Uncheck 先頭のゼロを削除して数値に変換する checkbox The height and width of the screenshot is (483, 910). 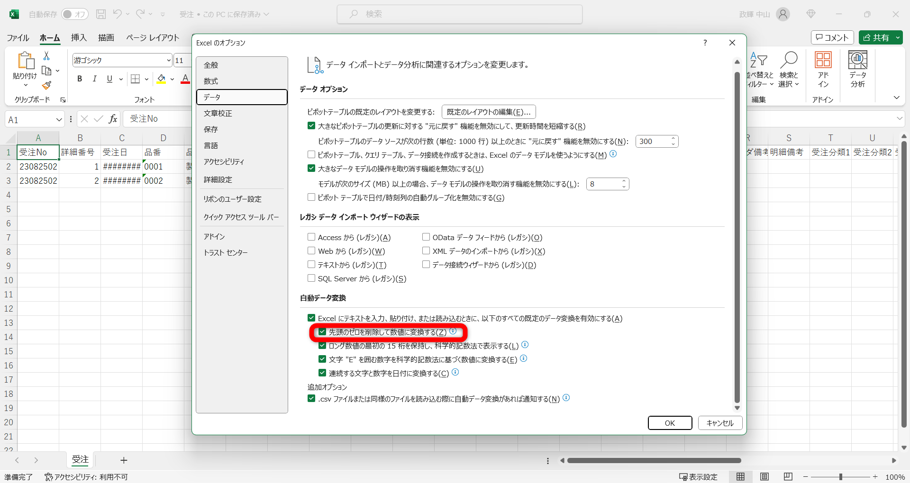tap(322, 332)
